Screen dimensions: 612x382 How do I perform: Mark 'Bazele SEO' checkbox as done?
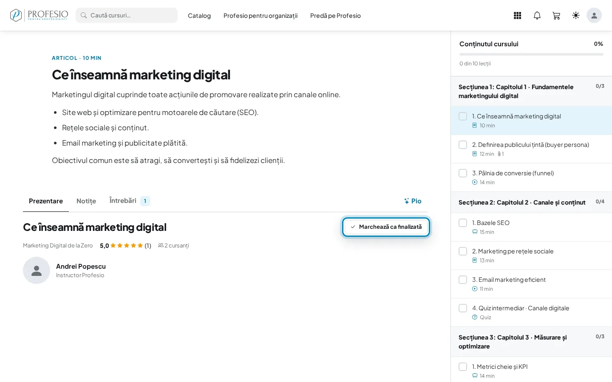463,223
